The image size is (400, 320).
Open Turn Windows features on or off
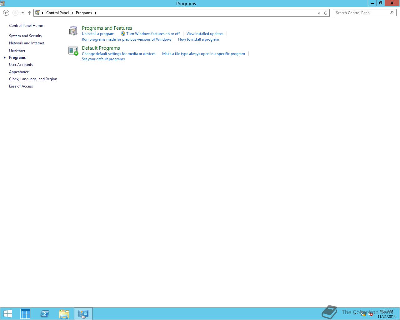click(153, 34)
